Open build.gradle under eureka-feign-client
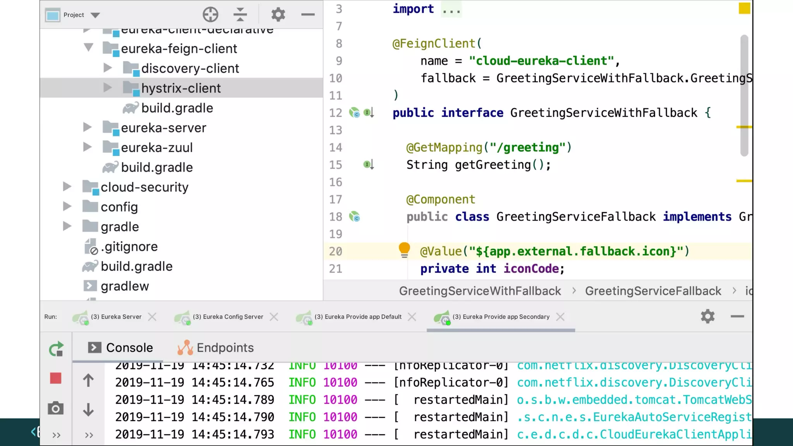The height and width of the screenshot is (446, 793). point(177,108)
